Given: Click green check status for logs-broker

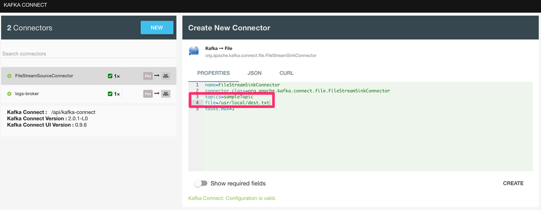Looking at the screenshot, I should 110,93.
